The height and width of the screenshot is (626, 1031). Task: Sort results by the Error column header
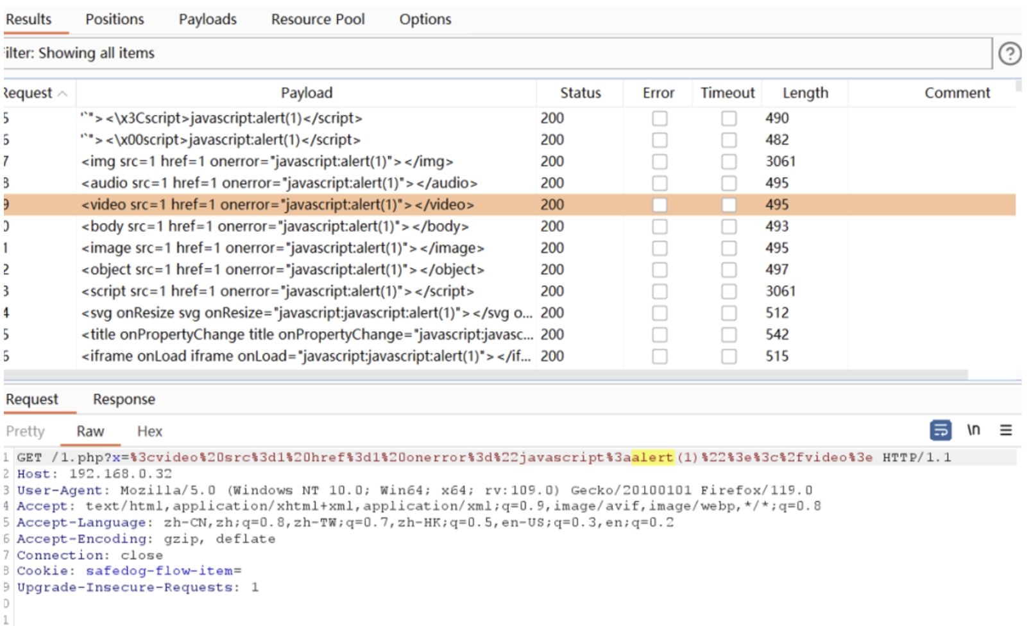tap(658, 93)
